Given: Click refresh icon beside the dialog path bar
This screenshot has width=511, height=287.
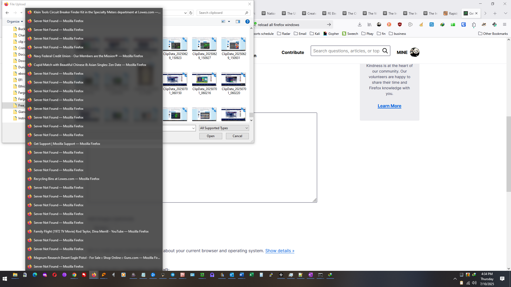Looking at the screenshot, I should 191,13.
